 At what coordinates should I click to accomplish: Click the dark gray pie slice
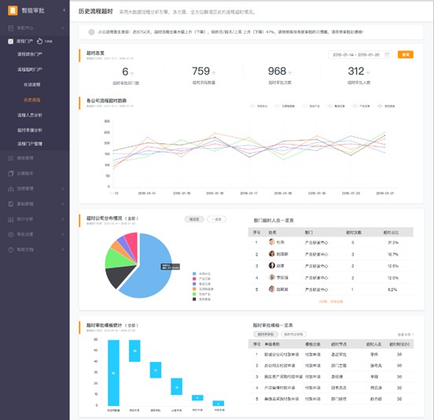point(118,277)
